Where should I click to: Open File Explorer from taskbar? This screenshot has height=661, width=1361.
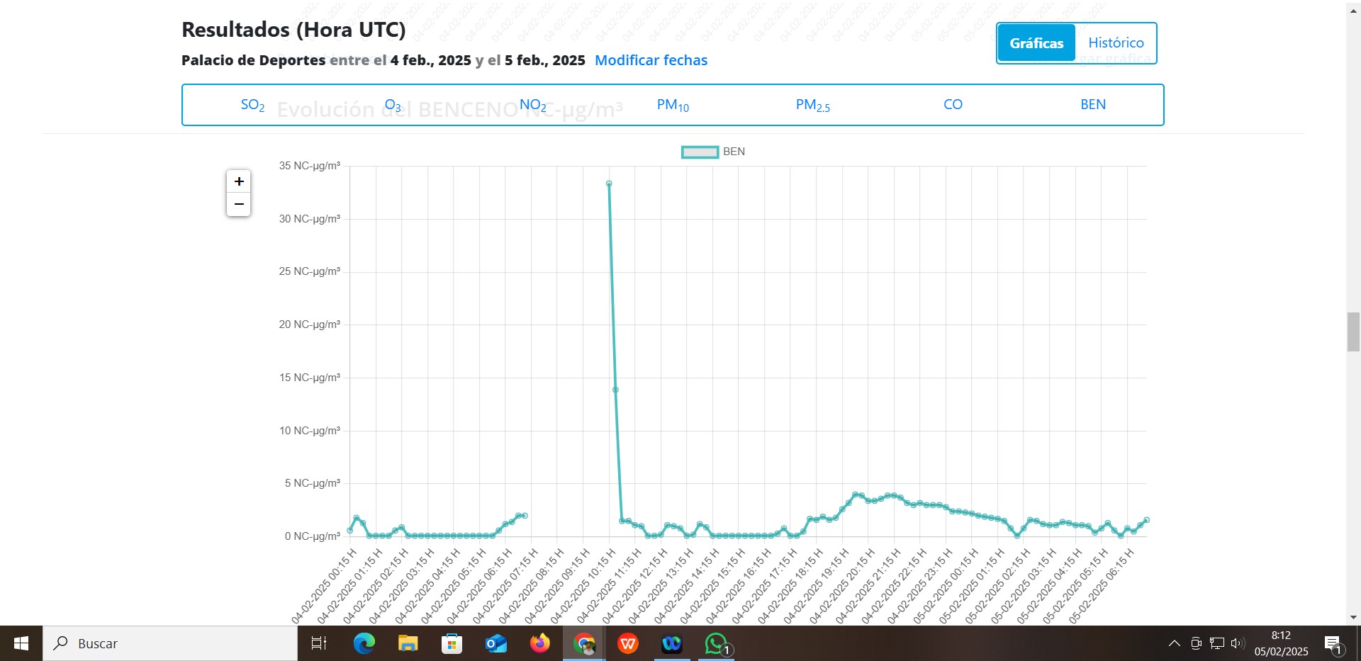[408, 643]
